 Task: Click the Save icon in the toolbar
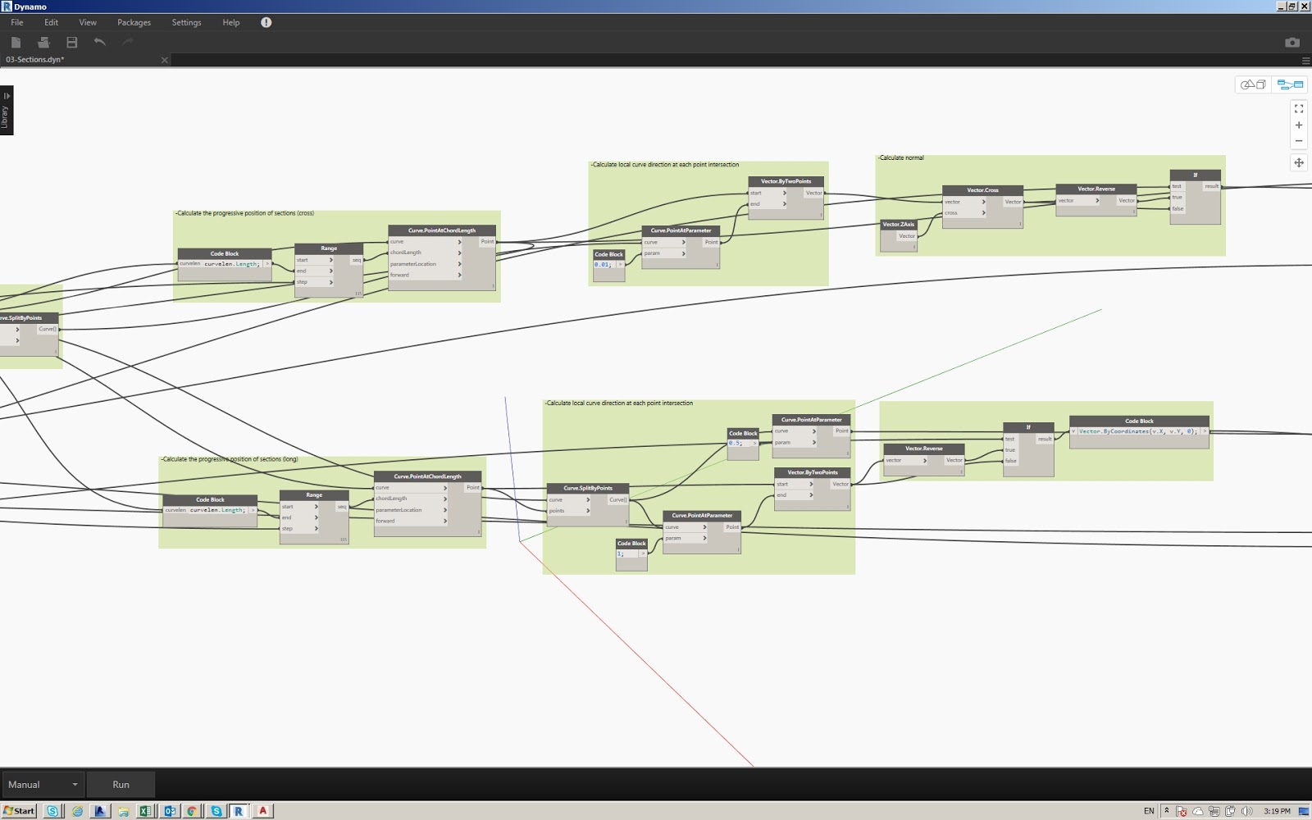(x=71, y=41)
